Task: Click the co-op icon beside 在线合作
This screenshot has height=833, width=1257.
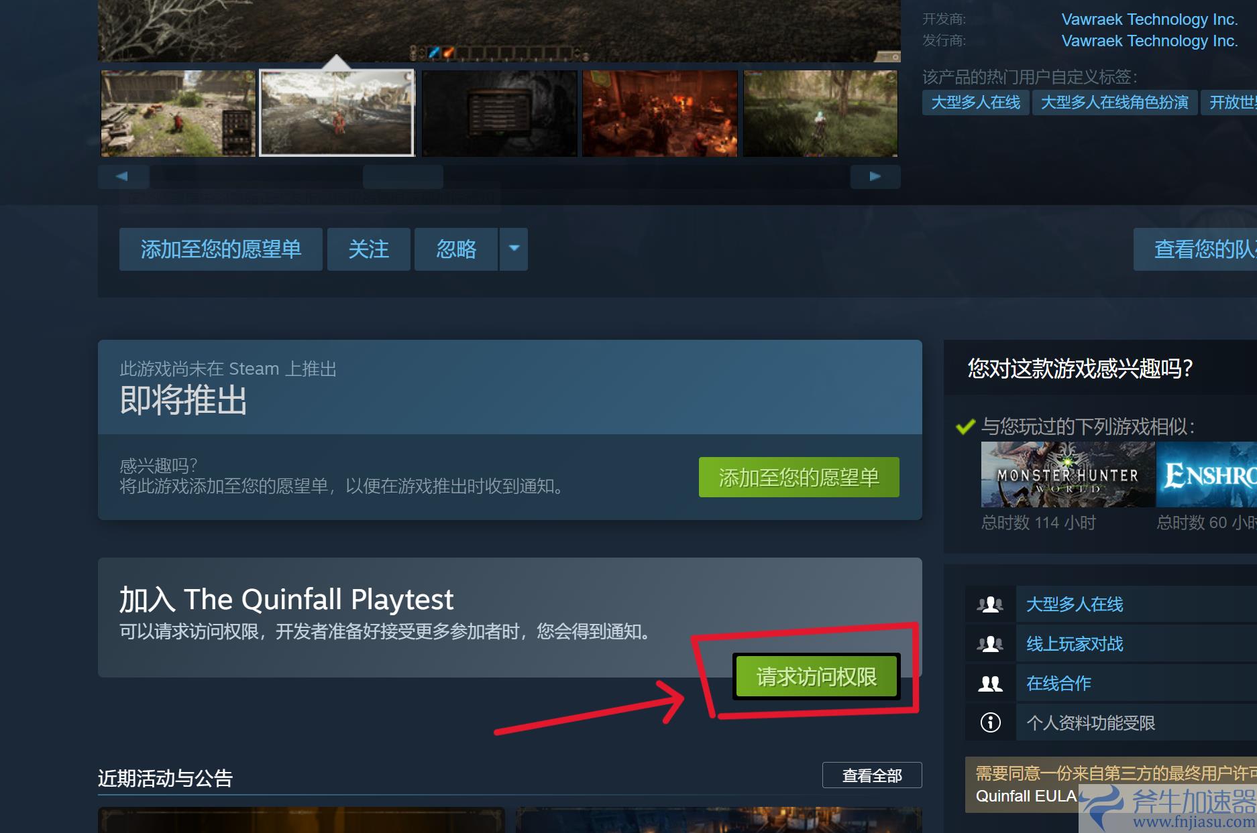Action: (x=990, y=684)
